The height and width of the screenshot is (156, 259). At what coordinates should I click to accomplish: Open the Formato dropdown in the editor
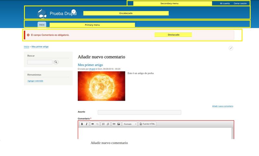[x=130, y=124]
